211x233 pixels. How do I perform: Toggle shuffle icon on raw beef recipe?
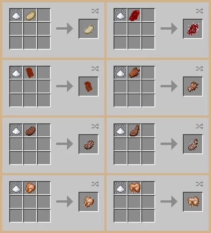[199, 11]
